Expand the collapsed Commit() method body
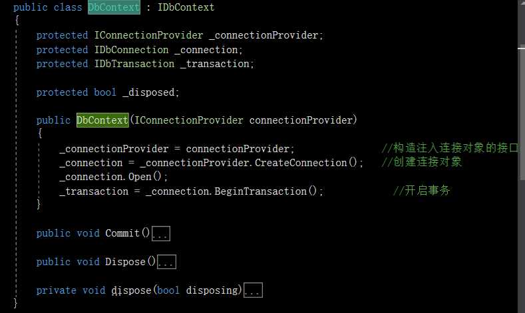The image size is (525, 313). 162,234
